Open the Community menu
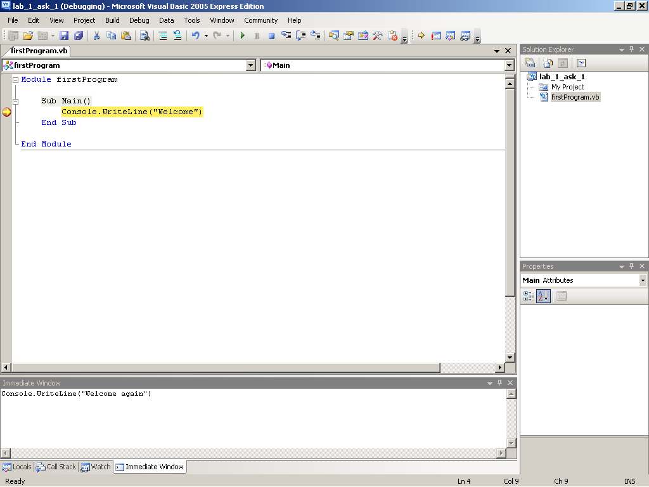649x487 pixels. click(260, 20)
